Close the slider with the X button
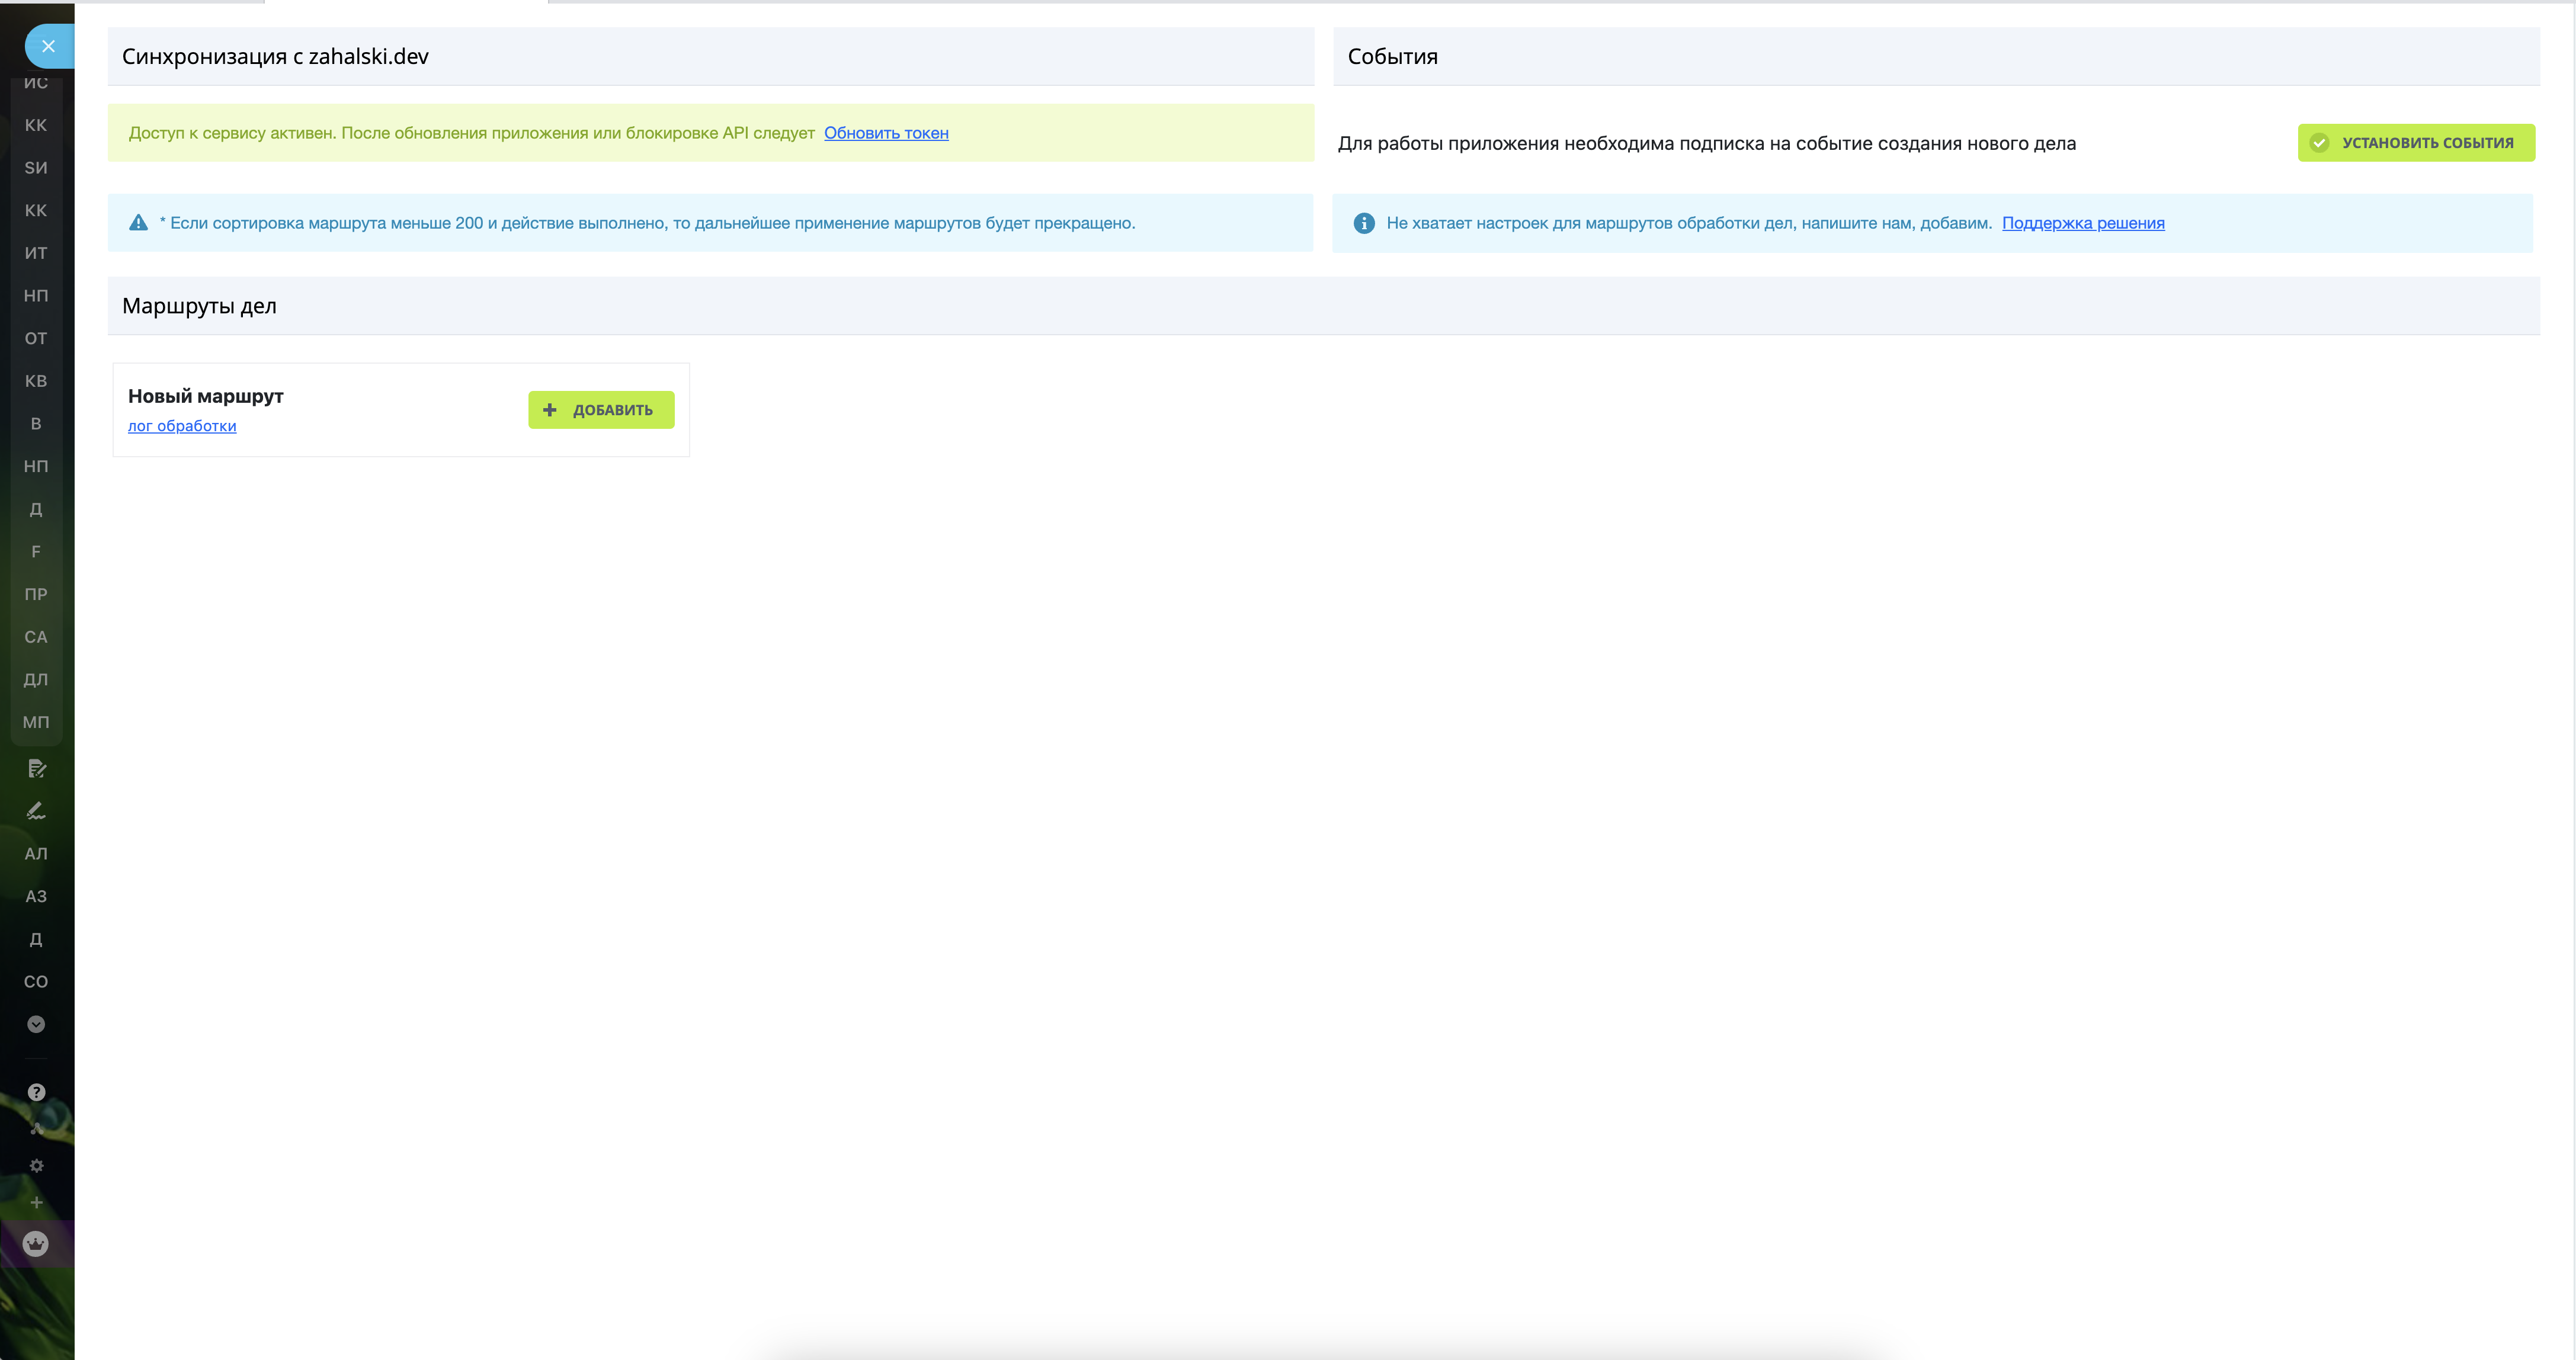Viewport: 2576px width, 1360px height. pos(48,46)
